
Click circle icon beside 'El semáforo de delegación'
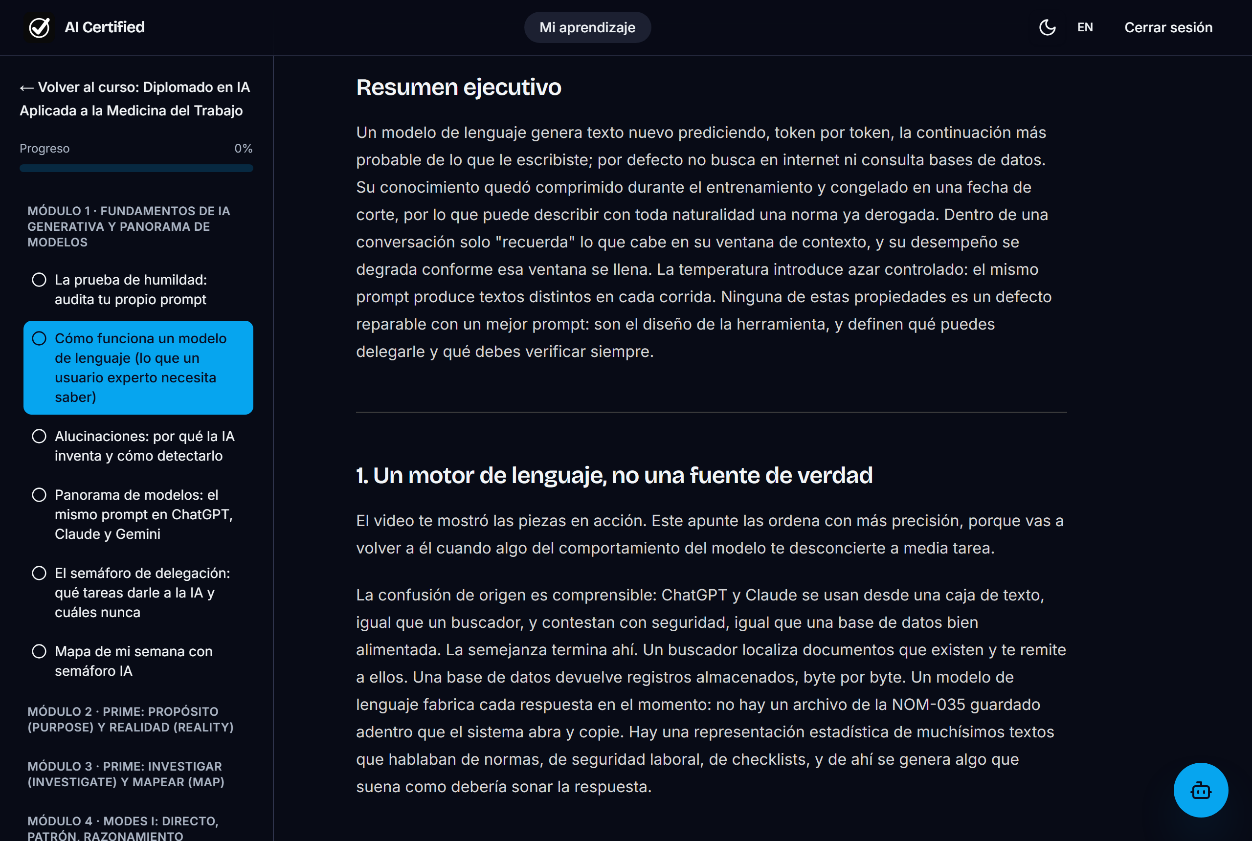39,574
